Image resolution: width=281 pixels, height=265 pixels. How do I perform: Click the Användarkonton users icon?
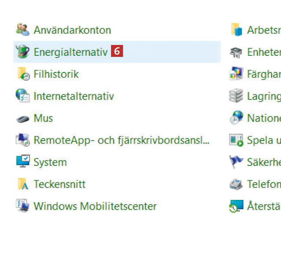23,30
